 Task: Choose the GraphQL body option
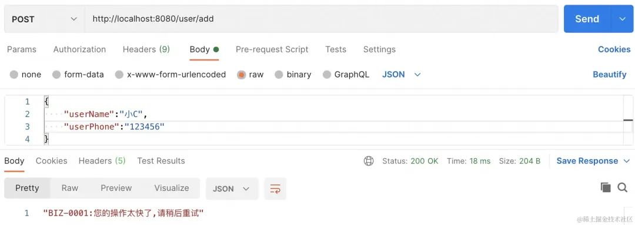pyautogui.click(x=327, y=75)
